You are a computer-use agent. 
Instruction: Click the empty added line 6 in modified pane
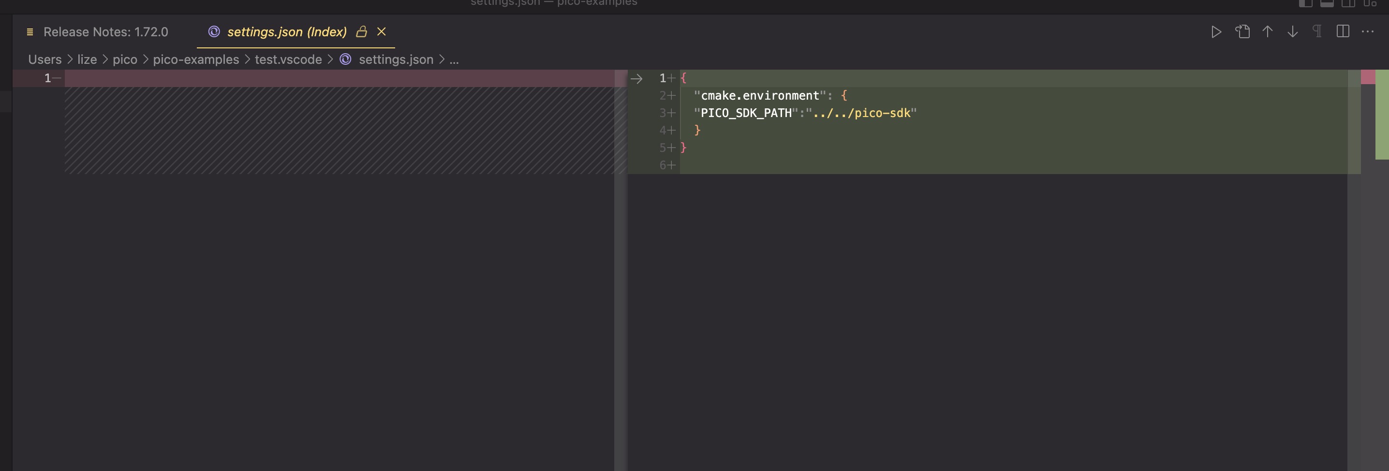pos(1013,165)
